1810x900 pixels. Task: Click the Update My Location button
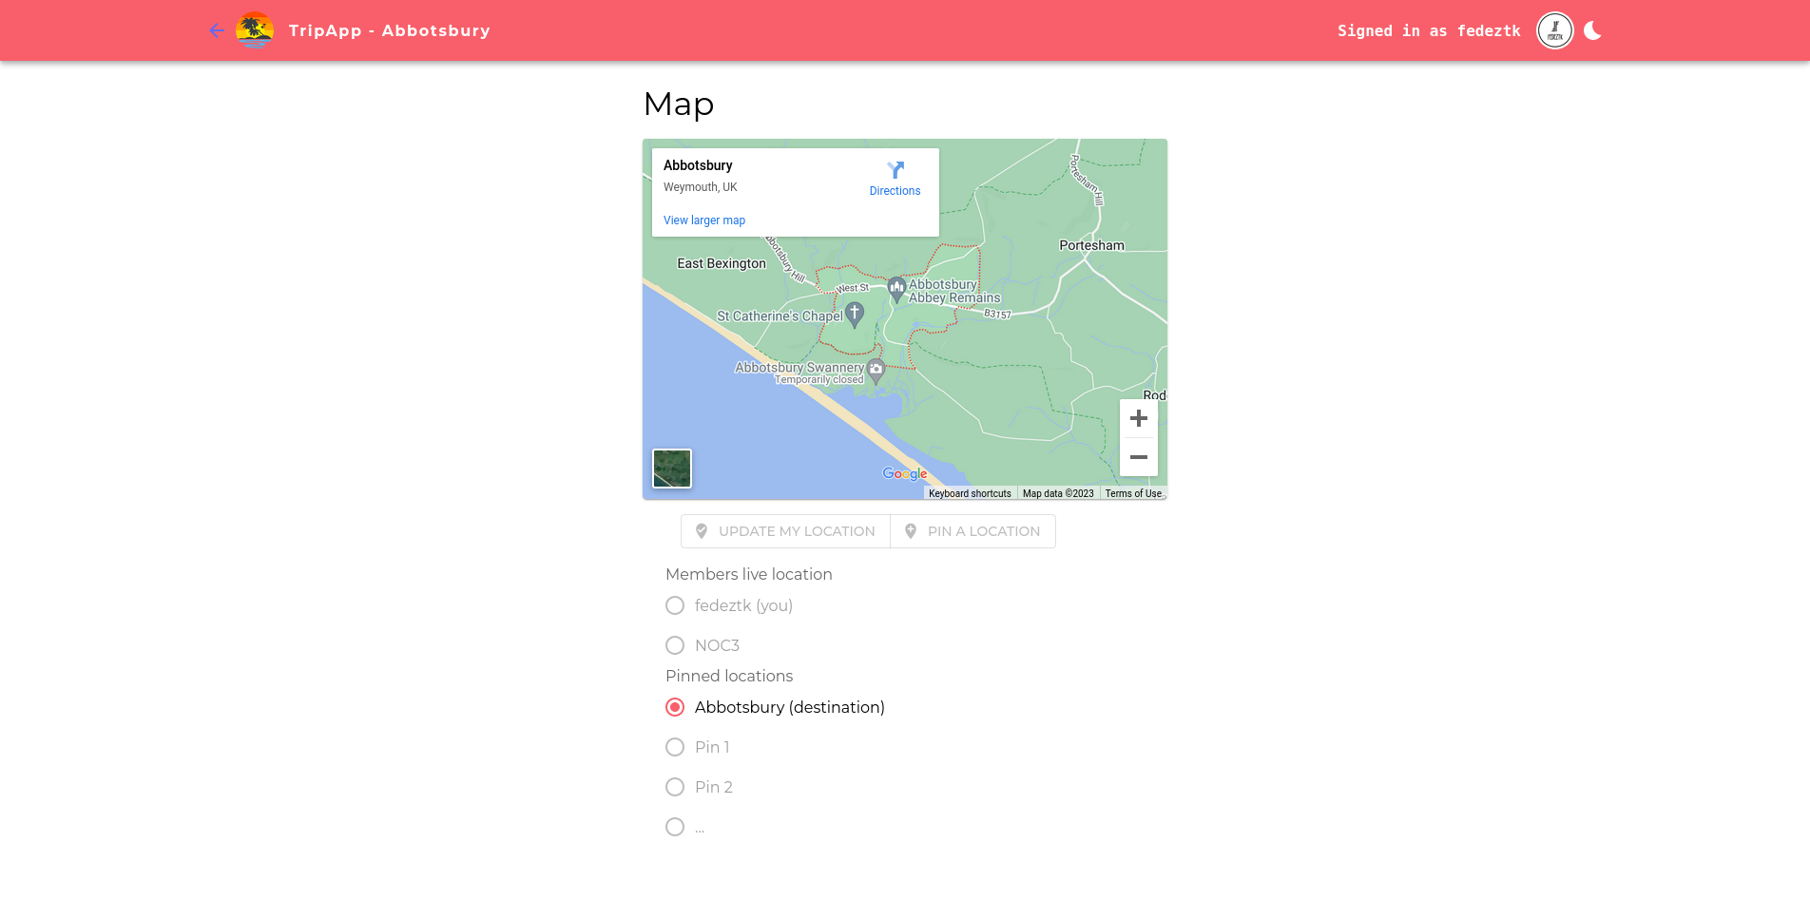(x=784, y=530)
